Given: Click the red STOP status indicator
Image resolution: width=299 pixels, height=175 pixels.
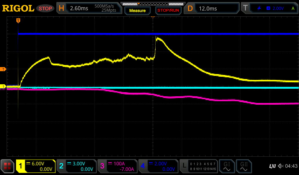Looking at the screenshot, I should (x=45, y=8).
